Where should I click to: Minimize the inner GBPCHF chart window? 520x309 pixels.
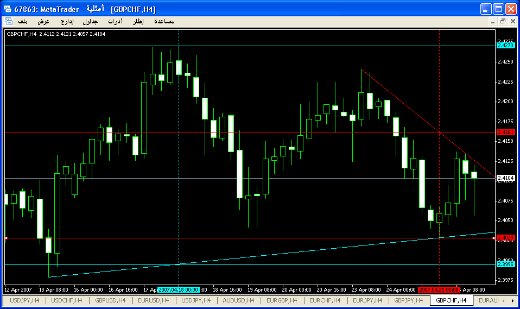pyautogui.click(x=493, y=21)
